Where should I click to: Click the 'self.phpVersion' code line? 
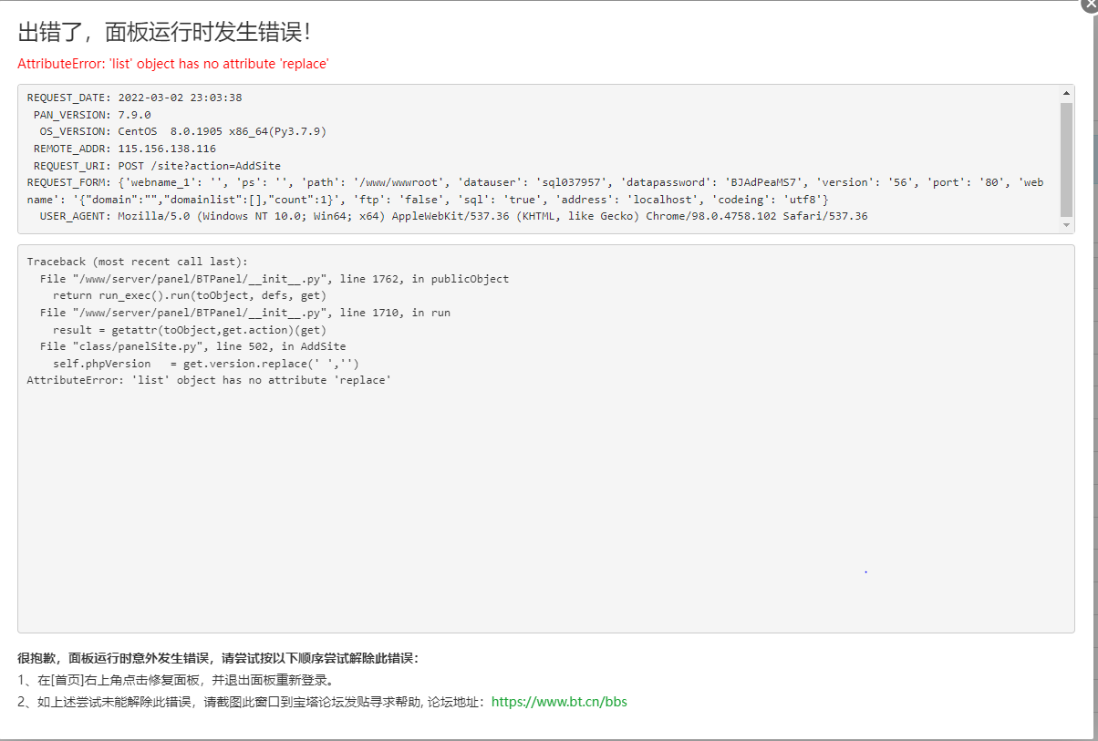[205, 363]
